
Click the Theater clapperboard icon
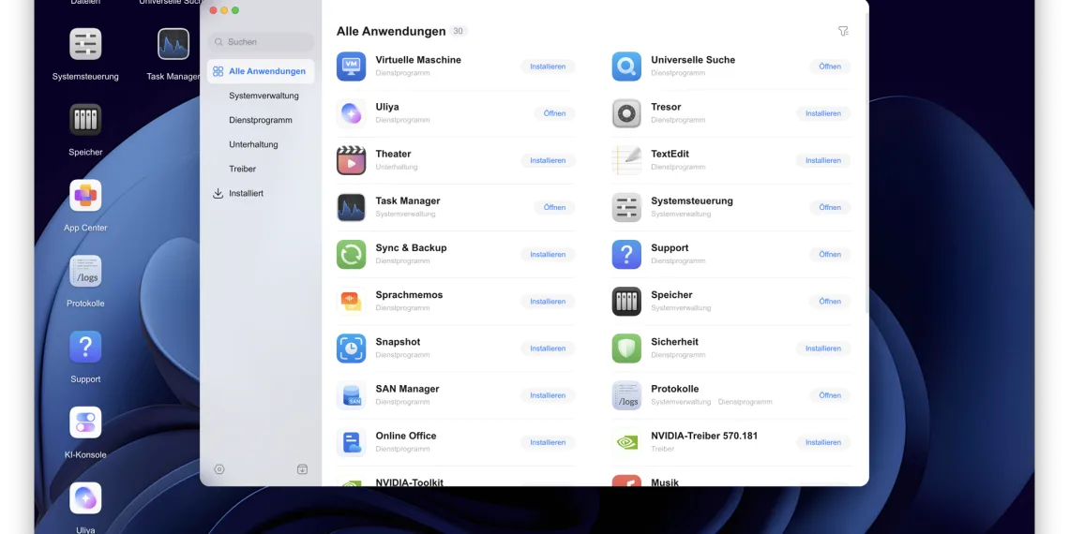pyautogui.click(x=351, y=160)
